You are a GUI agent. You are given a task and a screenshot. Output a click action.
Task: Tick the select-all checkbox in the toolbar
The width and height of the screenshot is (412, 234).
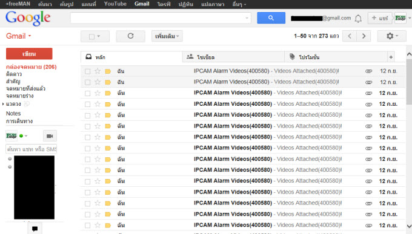pos(91,36)
